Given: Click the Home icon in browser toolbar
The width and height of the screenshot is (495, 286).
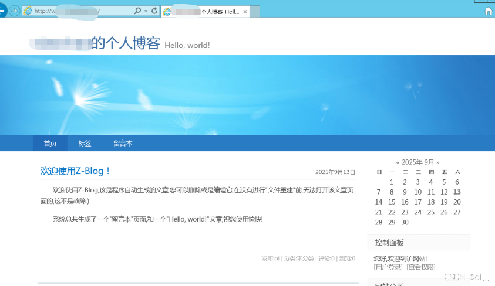Looking at the screenshot, I should click(x=489, y=11).
